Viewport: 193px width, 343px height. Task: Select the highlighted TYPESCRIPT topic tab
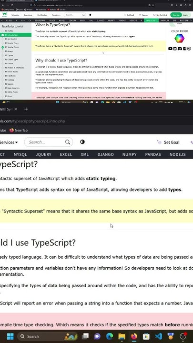pyautogui.click(x=152, y=20)
